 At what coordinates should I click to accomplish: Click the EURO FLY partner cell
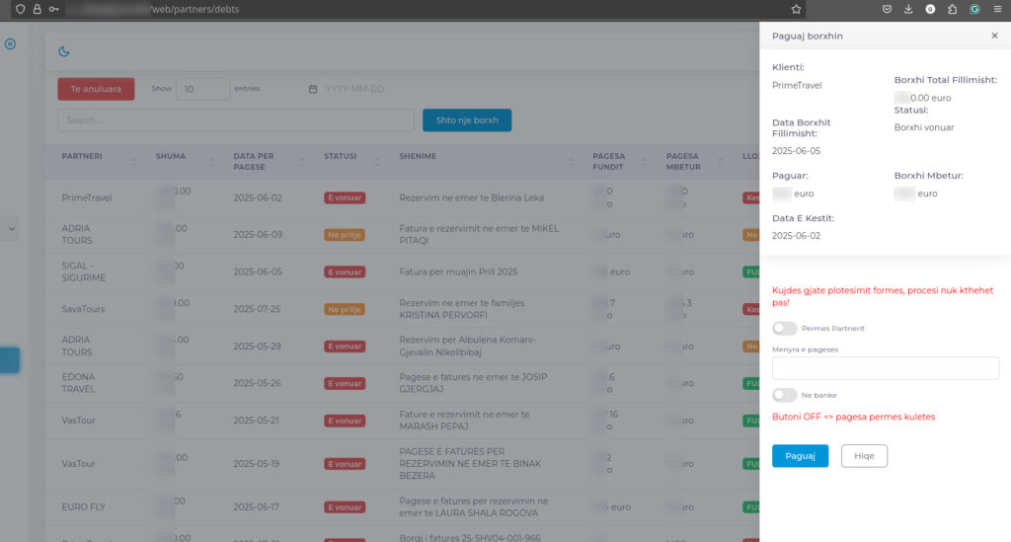(83, 507)
